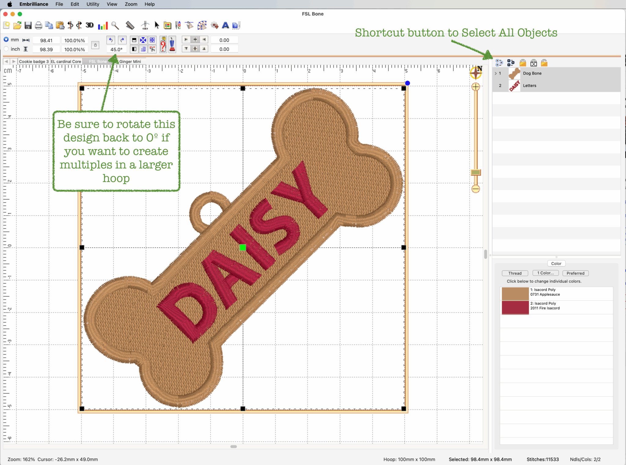
Task: Select the inch units radio button
Action: [6, 49]
